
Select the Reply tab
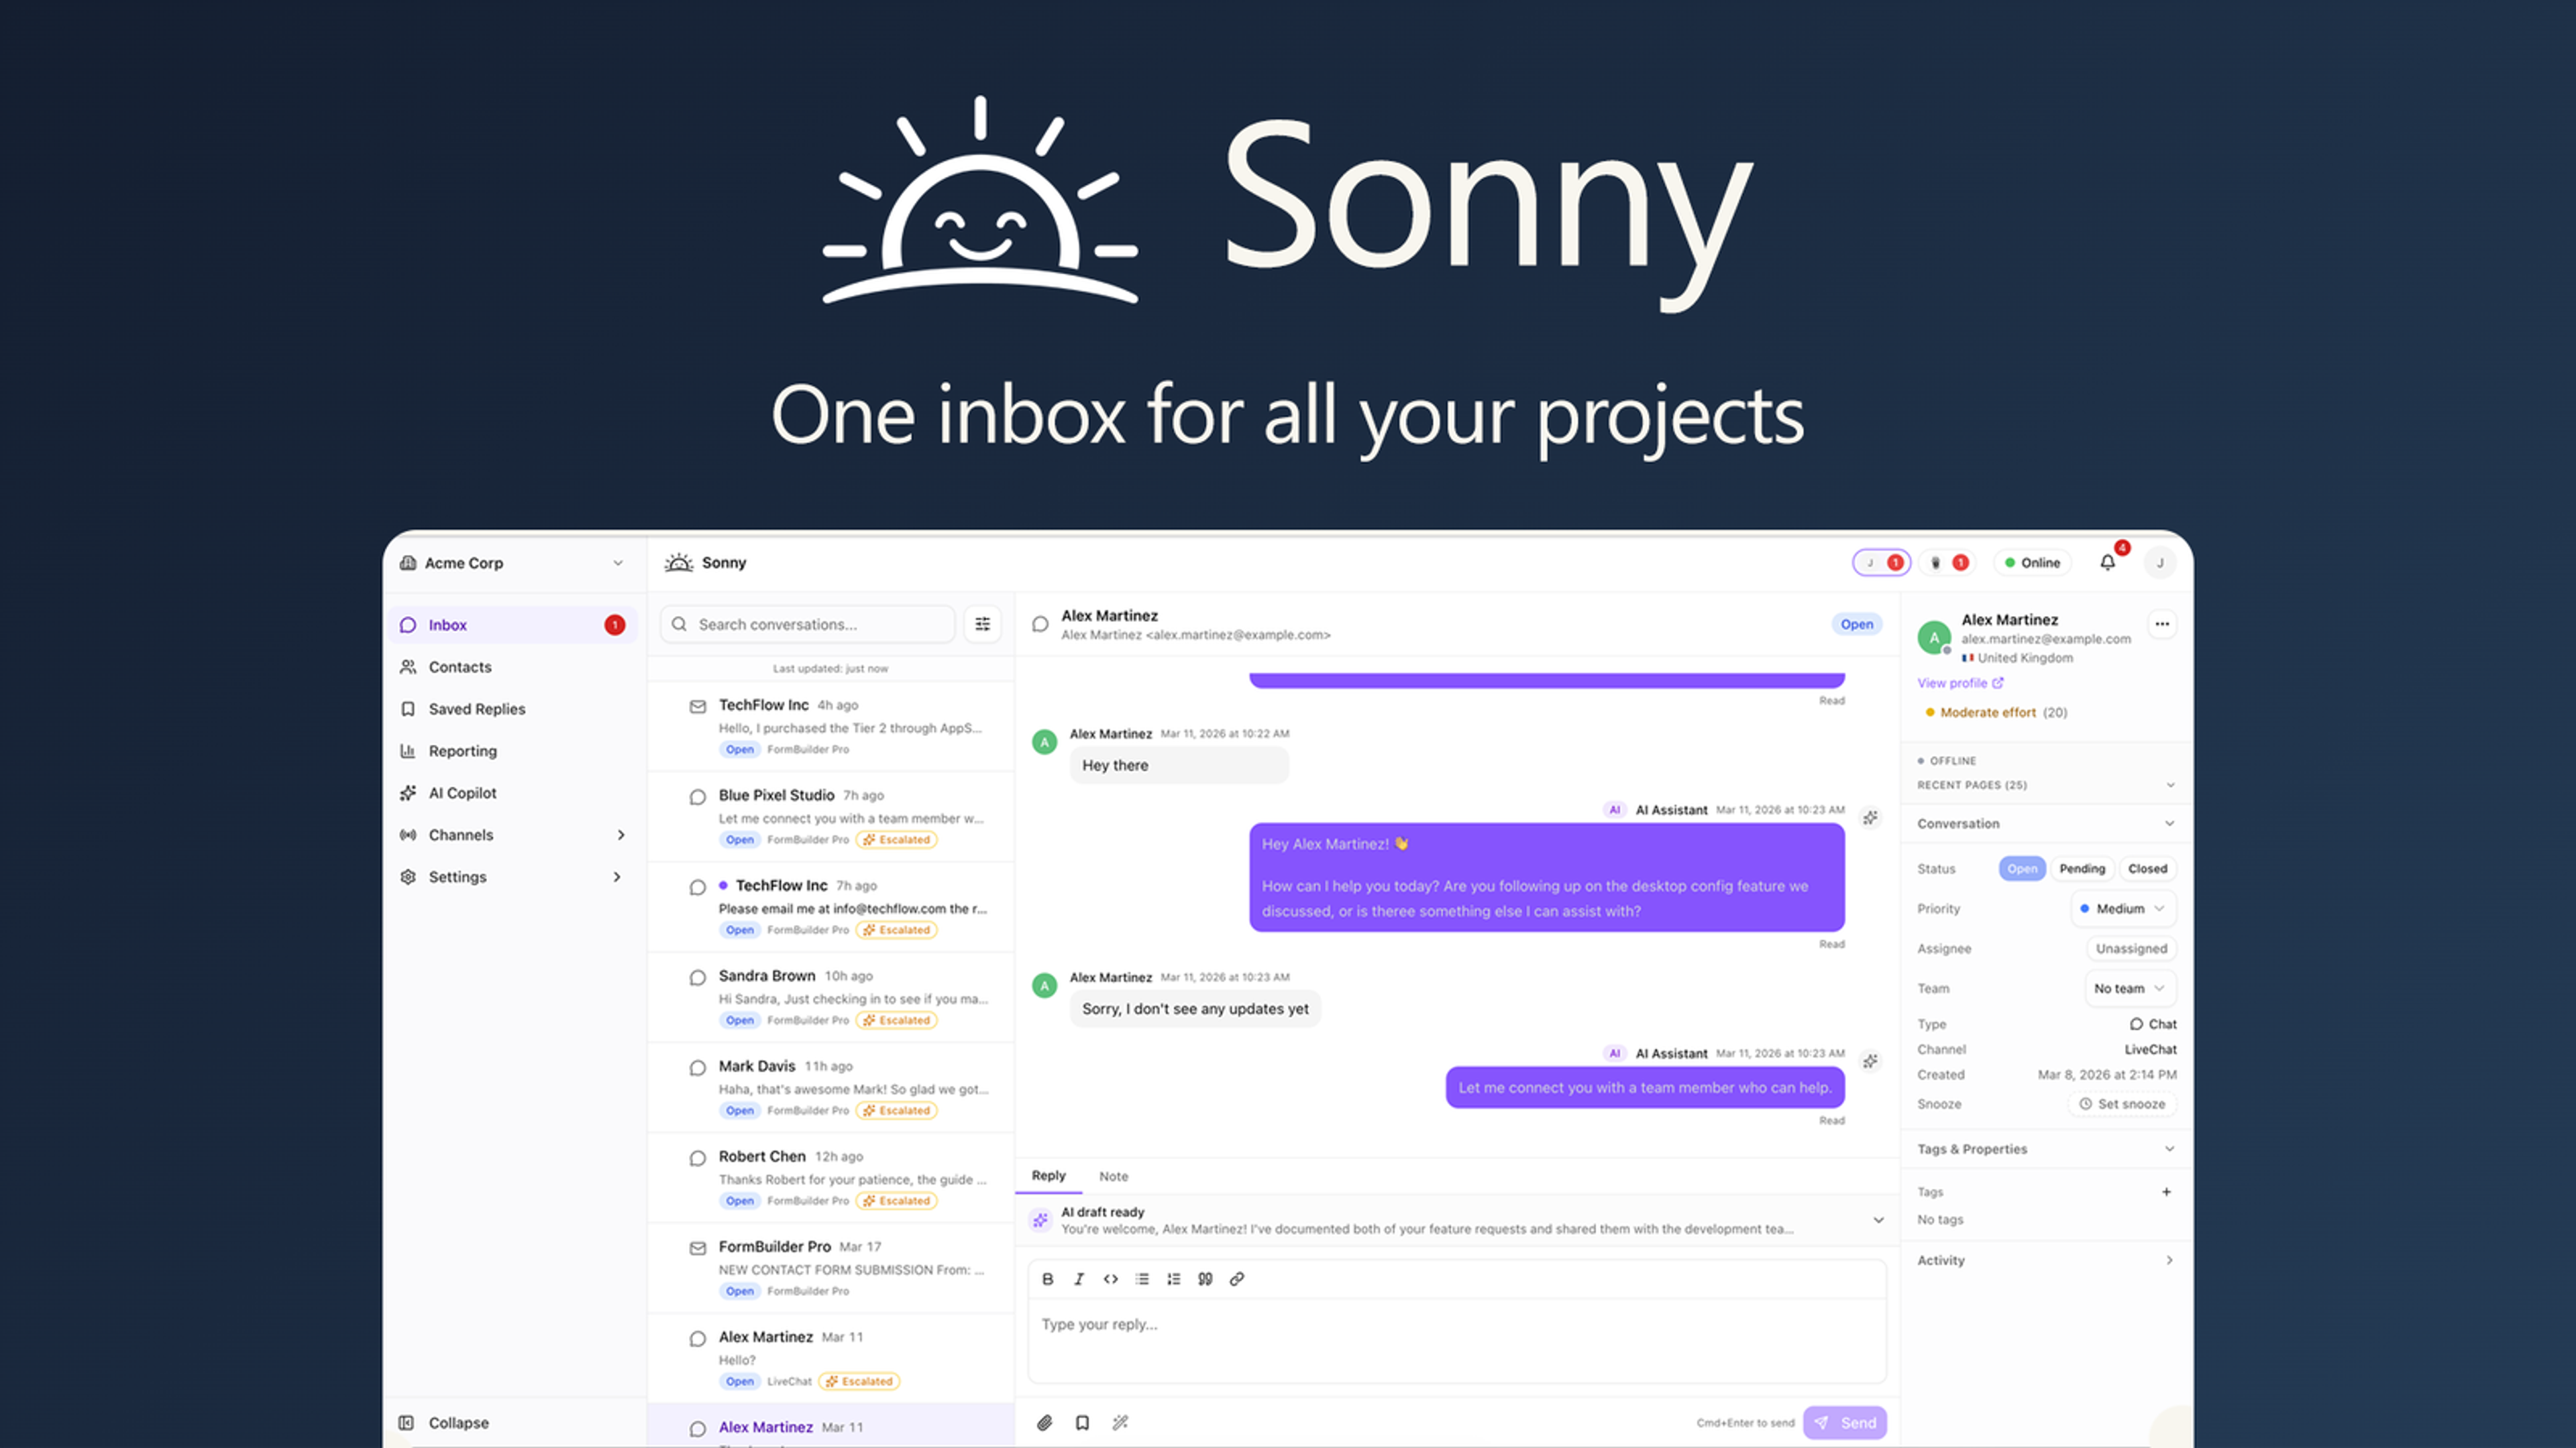(x=1048, y=1176)
